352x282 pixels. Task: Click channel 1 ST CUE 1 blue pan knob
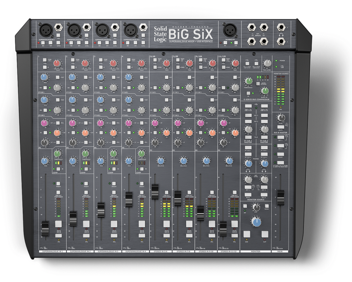click(45, 77)
